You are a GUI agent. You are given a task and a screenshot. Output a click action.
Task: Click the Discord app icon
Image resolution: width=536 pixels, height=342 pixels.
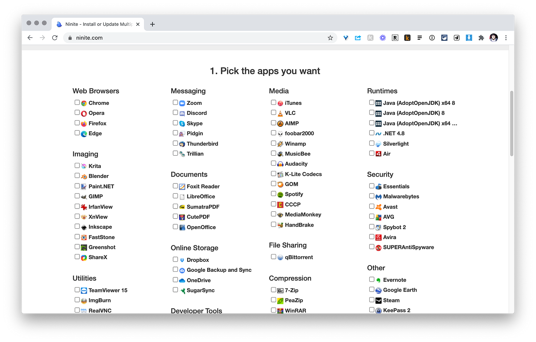182,113
